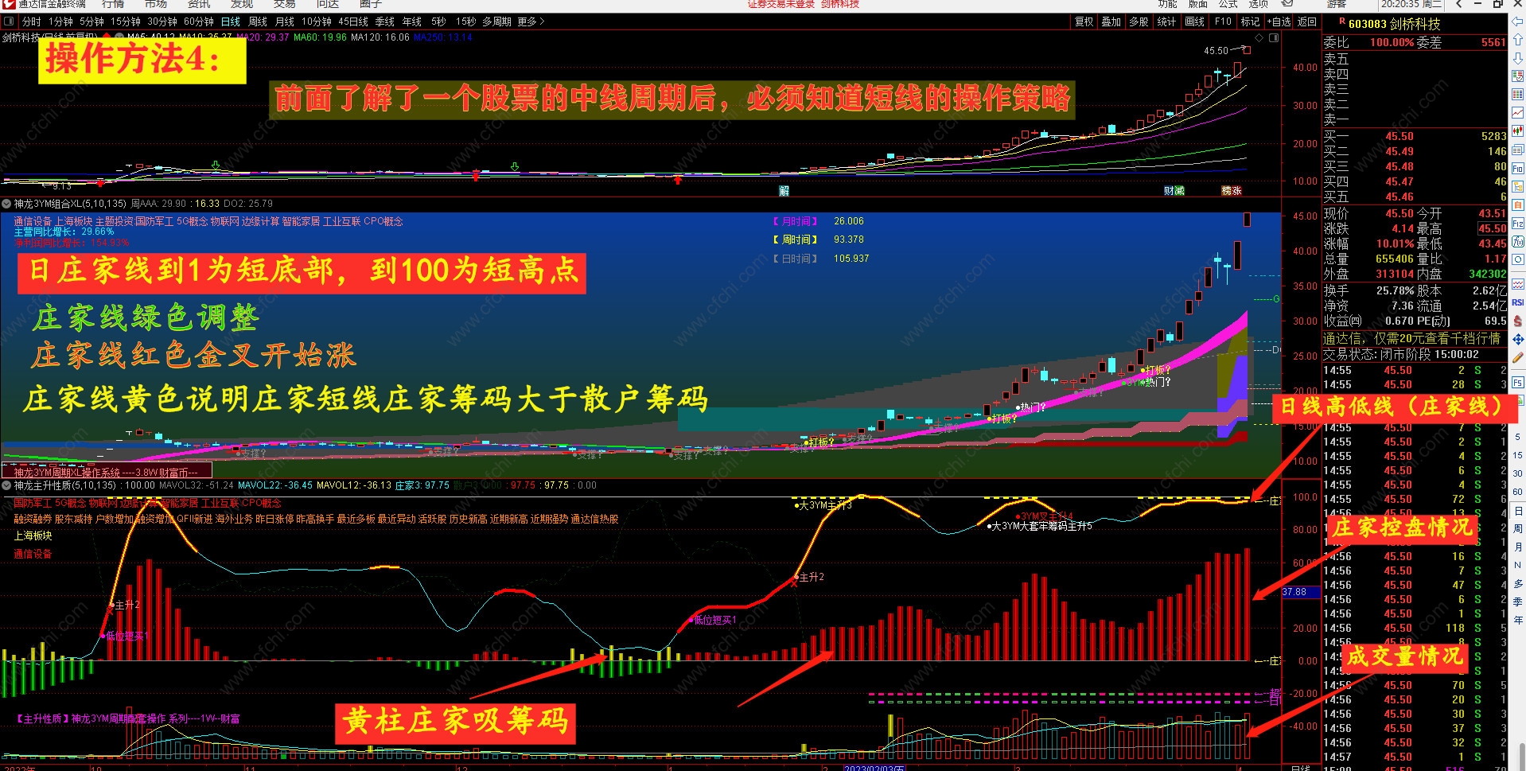Image resolution: width=1526 pixels, height=771 pixels.
Task: Switch to the 60-minute period sidebar button
Action: pyautogui.click(x=1518, y=492)
